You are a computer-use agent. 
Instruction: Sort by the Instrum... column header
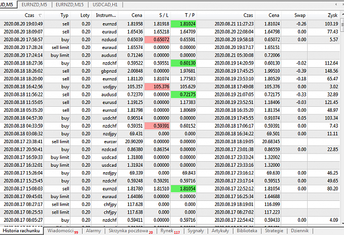[105, 15]
